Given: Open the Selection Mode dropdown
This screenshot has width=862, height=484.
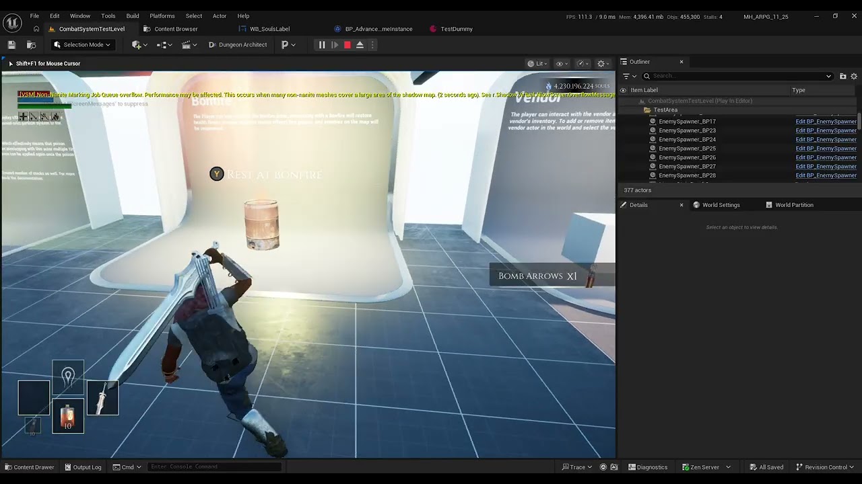Looking at the screenshot, I should [x=82, y=45].
